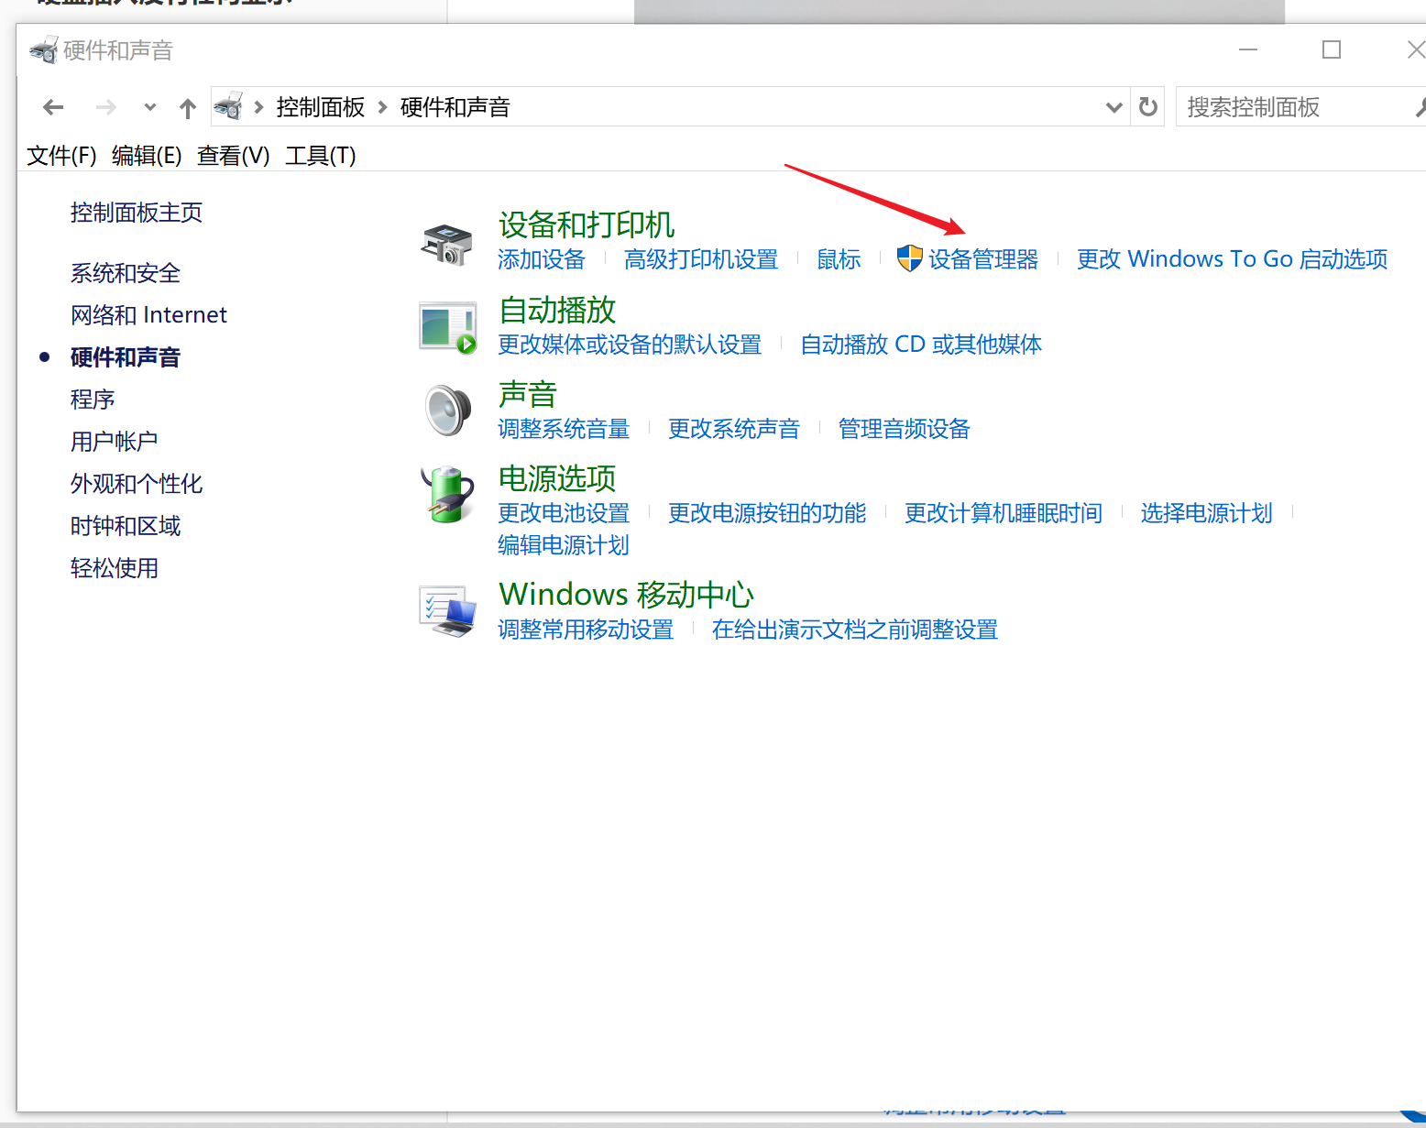Image resolution: width=1426 pixels, height=1128 pixels.
Task: Click the Sound speaker icon
Action: [x=448, y=411]
